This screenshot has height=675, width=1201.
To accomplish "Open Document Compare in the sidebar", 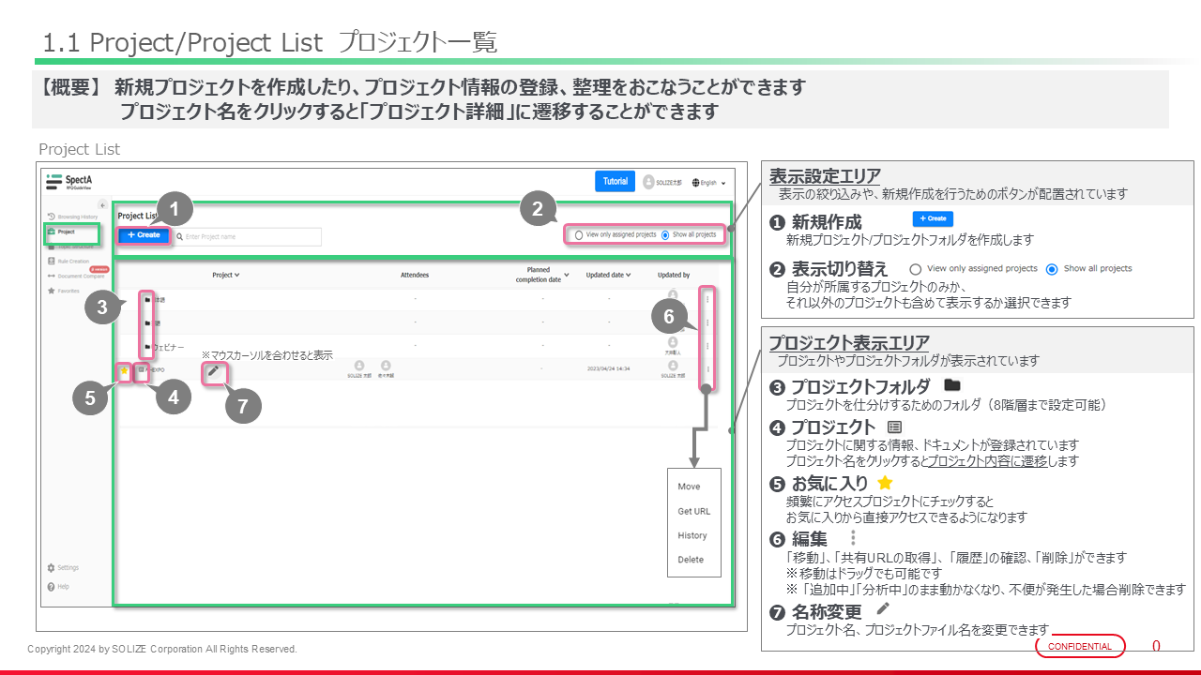I will [x=77, y=276].
